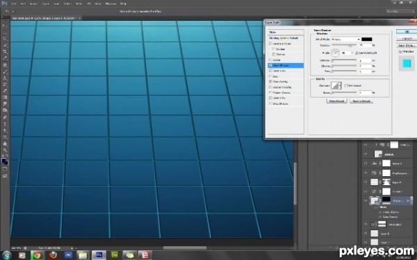The height and width of the screenshot is (260, 417).
Task: Enable the Drop Shadow checkbox
Action: [x=270, y=104]
